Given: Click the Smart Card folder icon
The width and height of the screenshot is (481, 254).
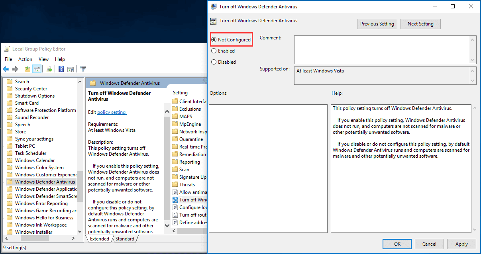Looking at the screenshot, I should (x=10, y=103).
